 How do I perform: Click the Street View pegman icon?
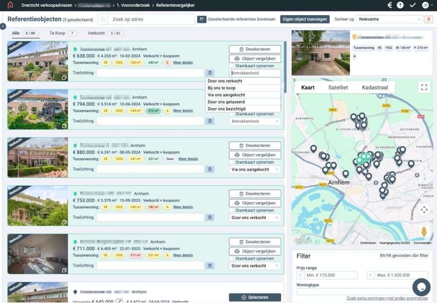[424, 232]
